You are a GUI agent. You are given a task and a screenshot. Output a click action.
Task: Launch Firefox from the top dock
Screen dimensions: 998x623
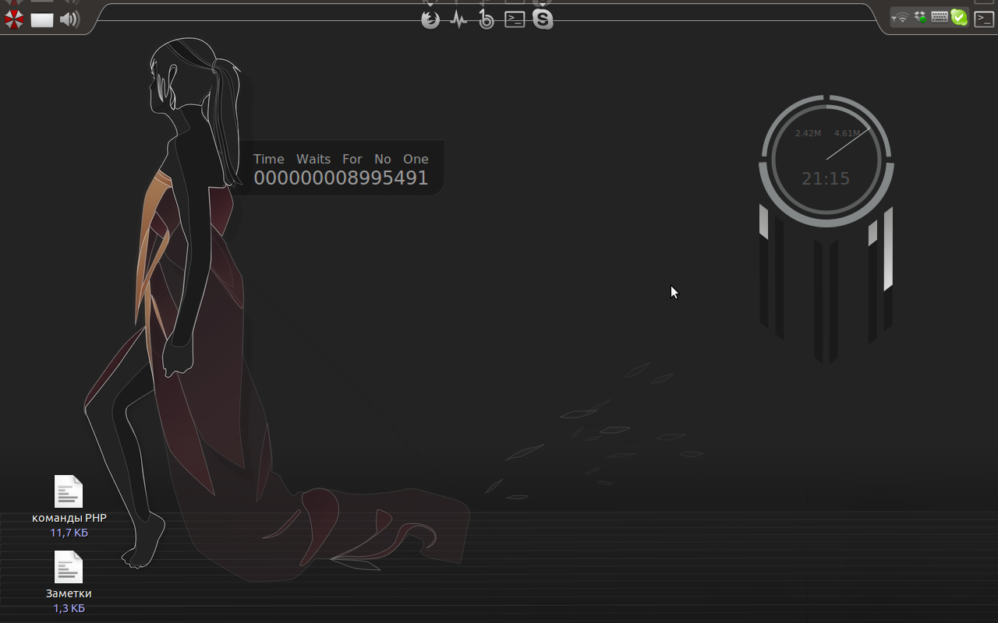[430, 19]
